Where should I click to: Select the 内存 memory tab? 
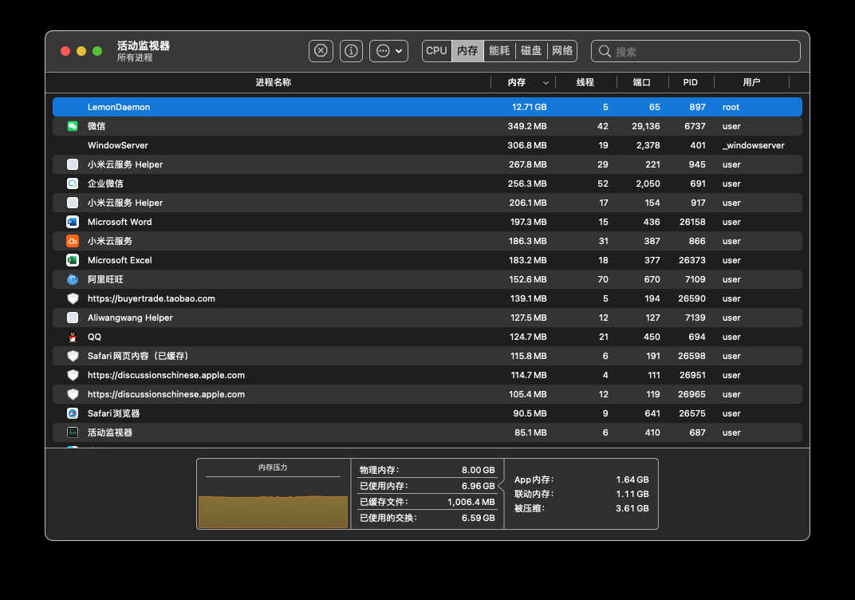467,51
